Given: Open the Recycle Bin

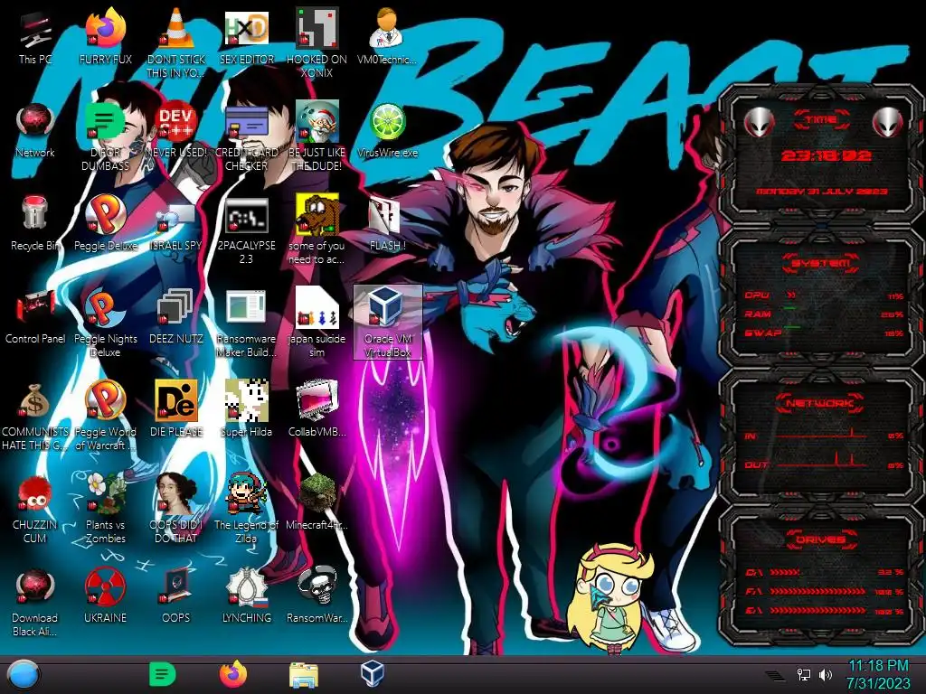Looking at the screenshot, I should (x=35, y=224).
